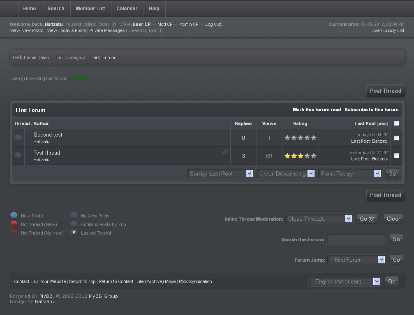
Task: Click the Second test thread status icon
Action: 18,138
